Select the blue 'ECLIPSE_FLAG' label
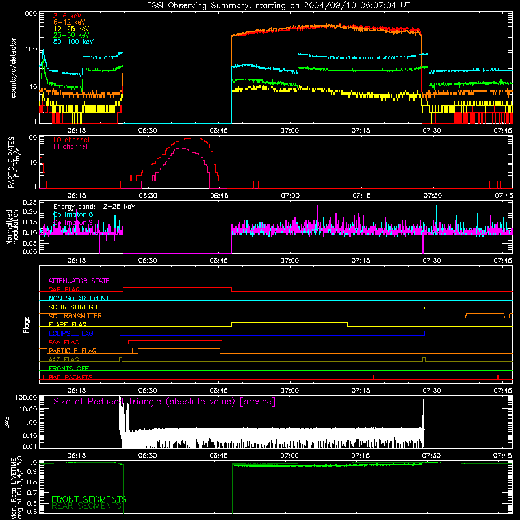520x520 pixels. 71,333
